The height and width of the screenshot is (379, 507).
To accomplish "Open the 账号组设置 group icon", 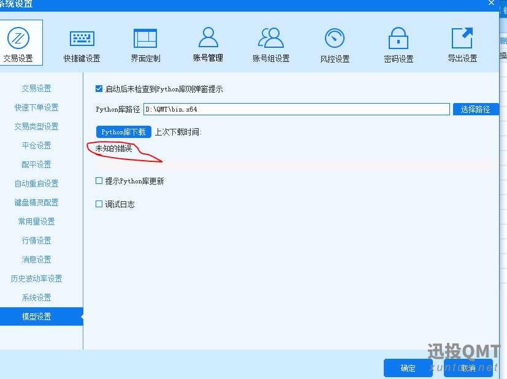I will click(271, 38).
